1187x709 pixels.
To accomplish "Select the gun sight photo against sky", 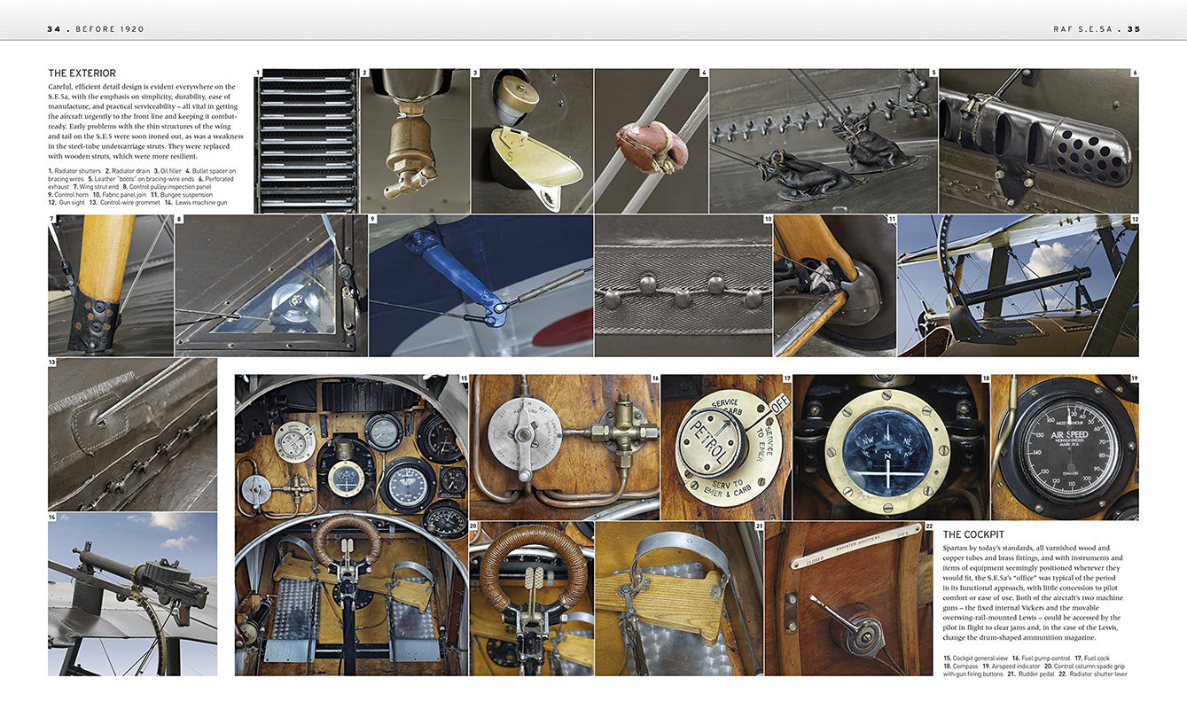I will tap(1018, 285).
